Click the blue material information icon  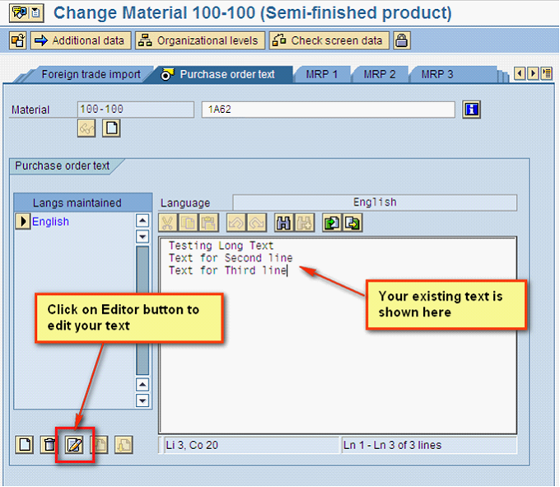[472, 110]
